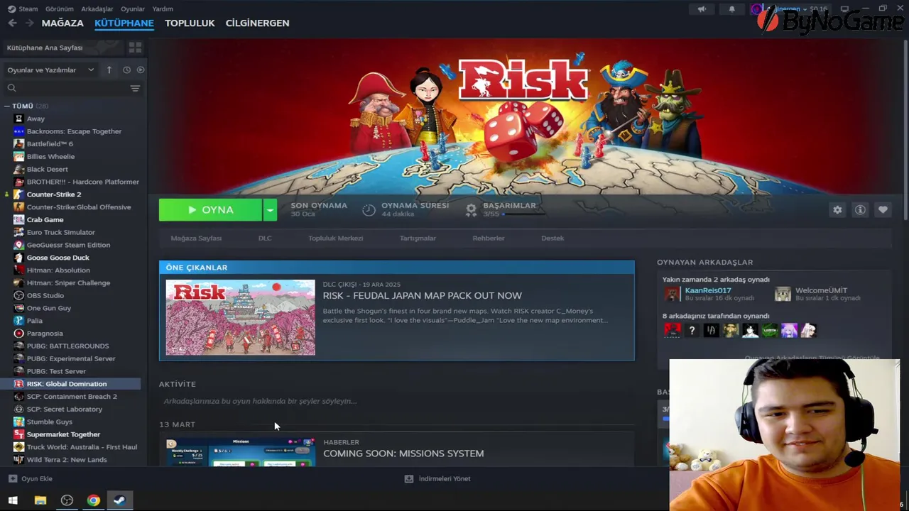This screenshot has height=511, width=909.
Task: Open the ÇILGINERGEN profile tab
Action: (257, 23)
